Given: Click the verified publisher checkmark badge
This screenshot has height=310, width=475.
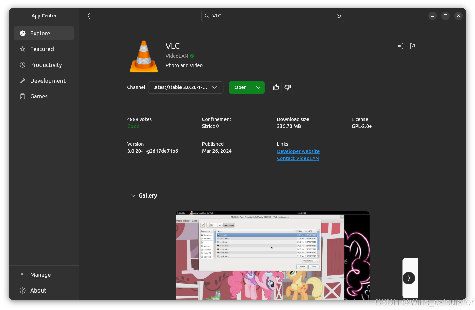Looking at the screenshot, I should click(192, 56).
